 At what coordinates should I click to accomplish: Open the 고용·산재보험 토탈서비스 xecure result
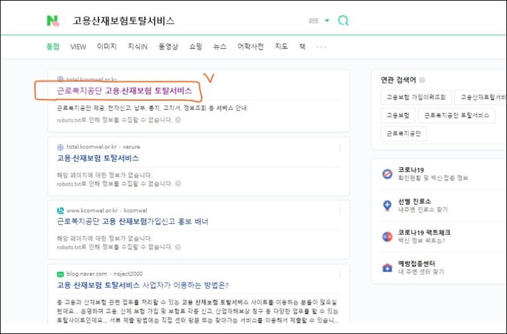pyautogui.click(x=98, y=158)
